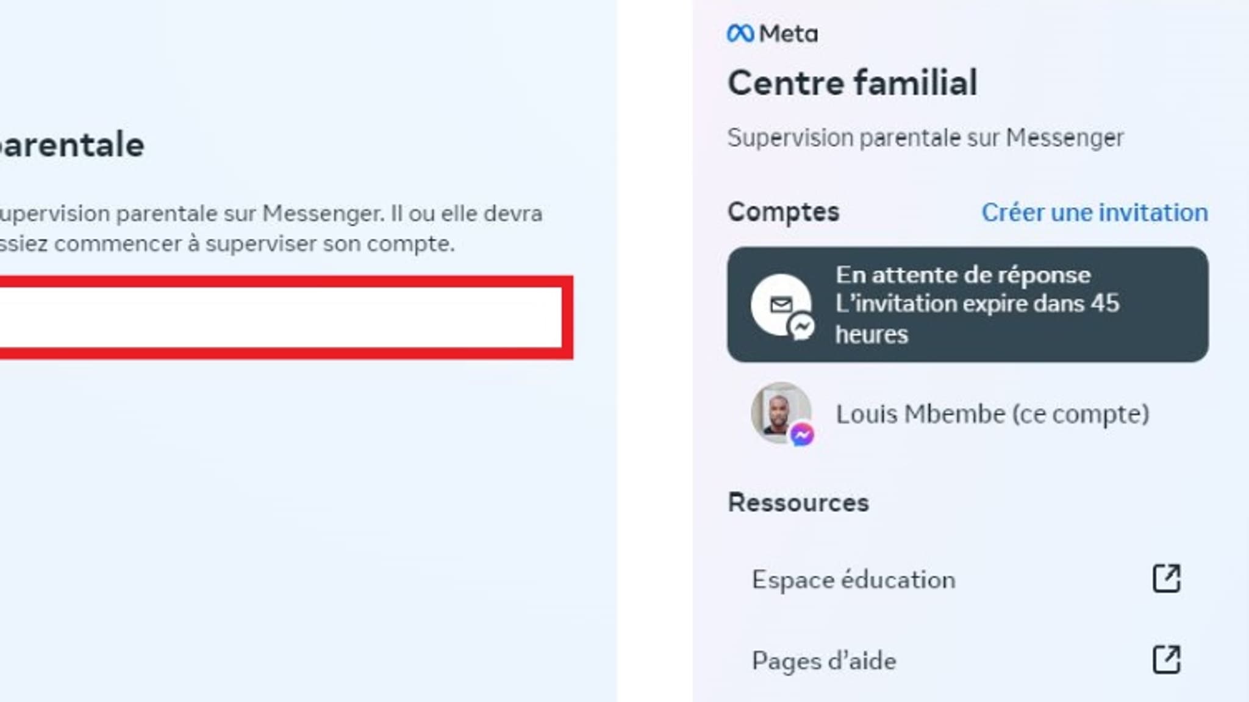The height and width of the screenshot is (702, 1249).
Task: Select the En attente de réponse card
Action: coord(968,305)
